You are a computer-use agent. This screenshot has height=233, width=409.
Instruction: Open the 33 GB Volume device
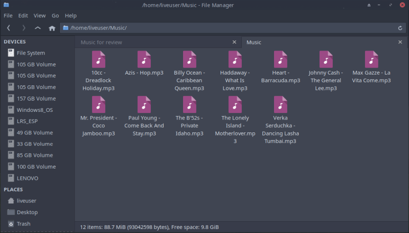tap(35, 144)
